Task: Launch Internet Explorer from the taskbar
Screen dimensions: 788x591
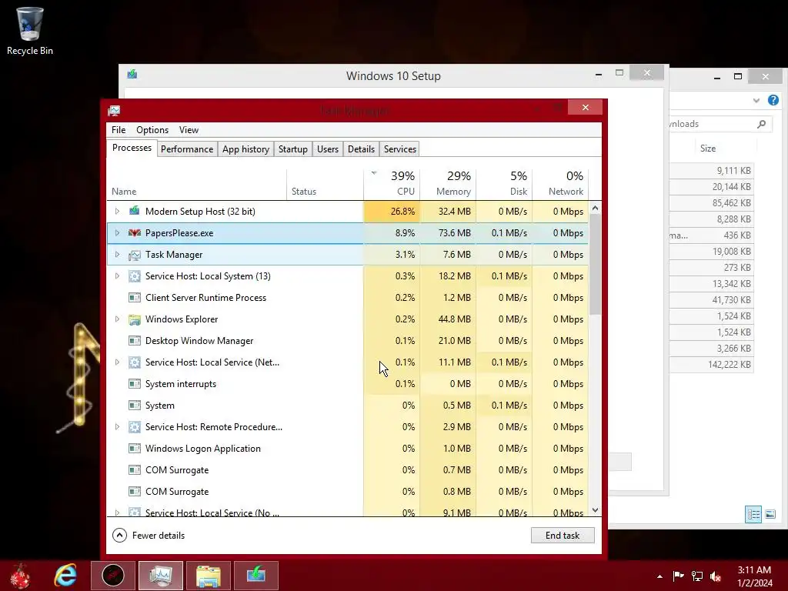Action: (x=65, y=576)
